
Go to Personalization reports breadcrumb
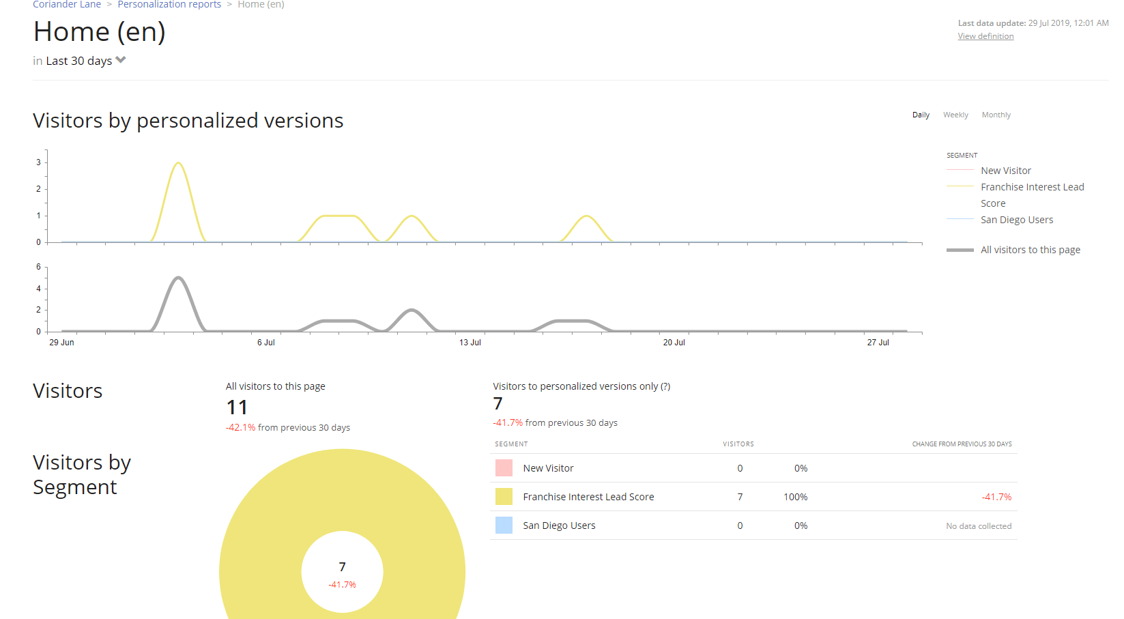[x=169, y=5]
